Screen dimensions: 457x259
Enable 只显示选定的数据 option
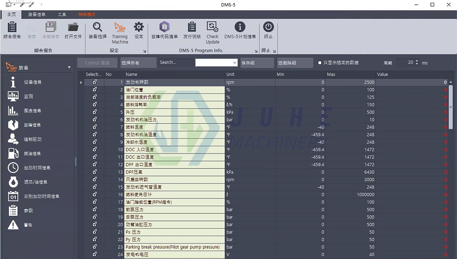[x=320, y=62]
